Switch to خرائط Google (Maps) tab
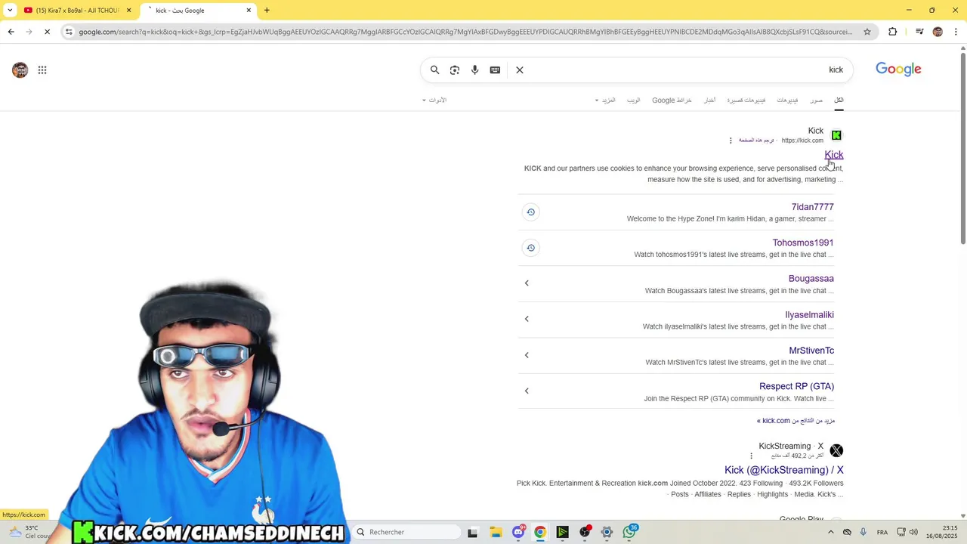The width and height of the screenshot is (967, 544). [x=672, y=100]
